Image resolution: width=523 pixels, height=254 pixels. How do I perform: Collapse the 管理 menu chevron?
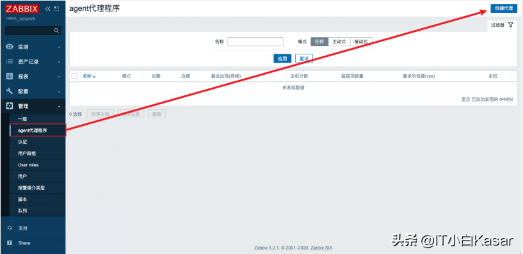(60, 106)
